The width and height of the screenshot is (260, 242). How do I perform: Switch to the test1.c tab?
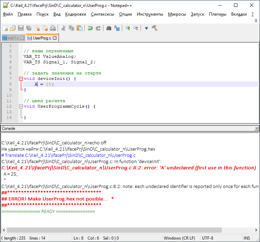[13, 38]
